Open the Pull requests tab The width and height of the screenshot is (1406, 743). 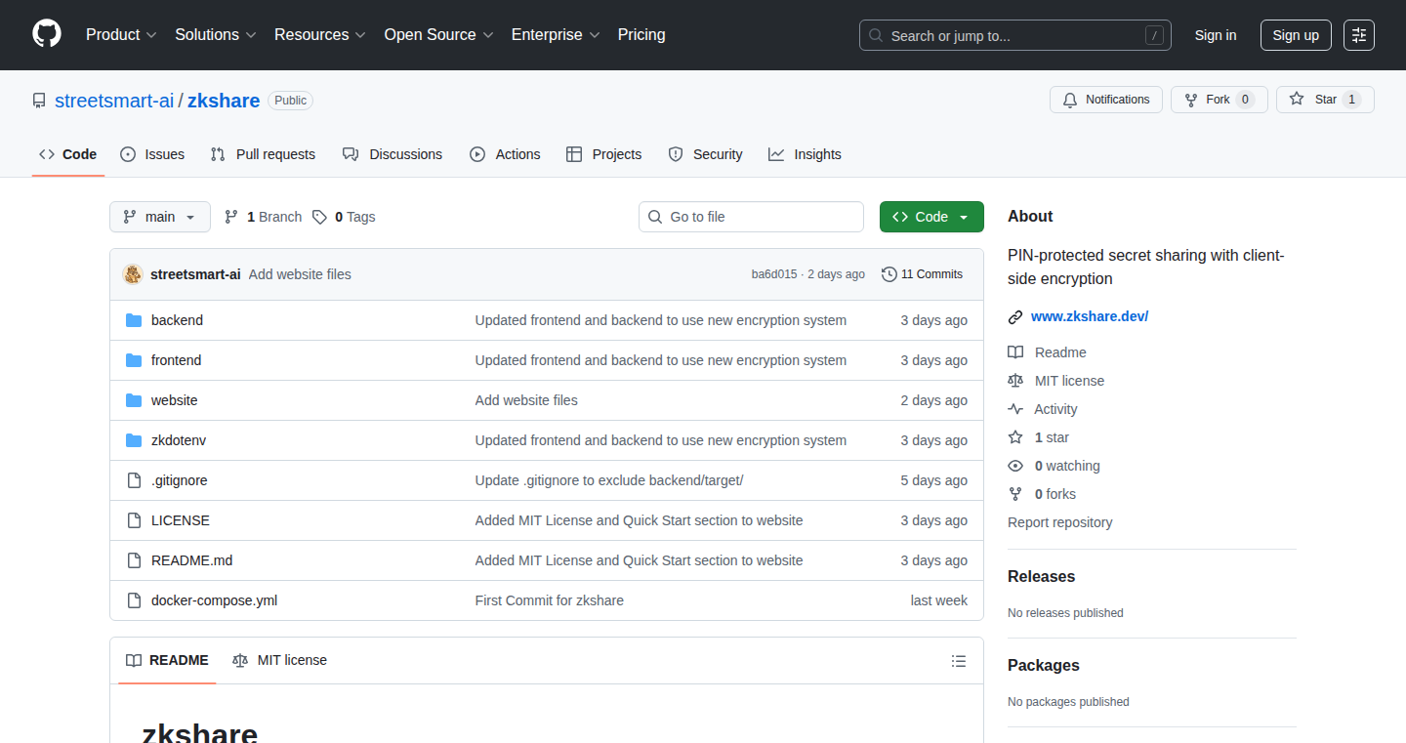[264, 154]
